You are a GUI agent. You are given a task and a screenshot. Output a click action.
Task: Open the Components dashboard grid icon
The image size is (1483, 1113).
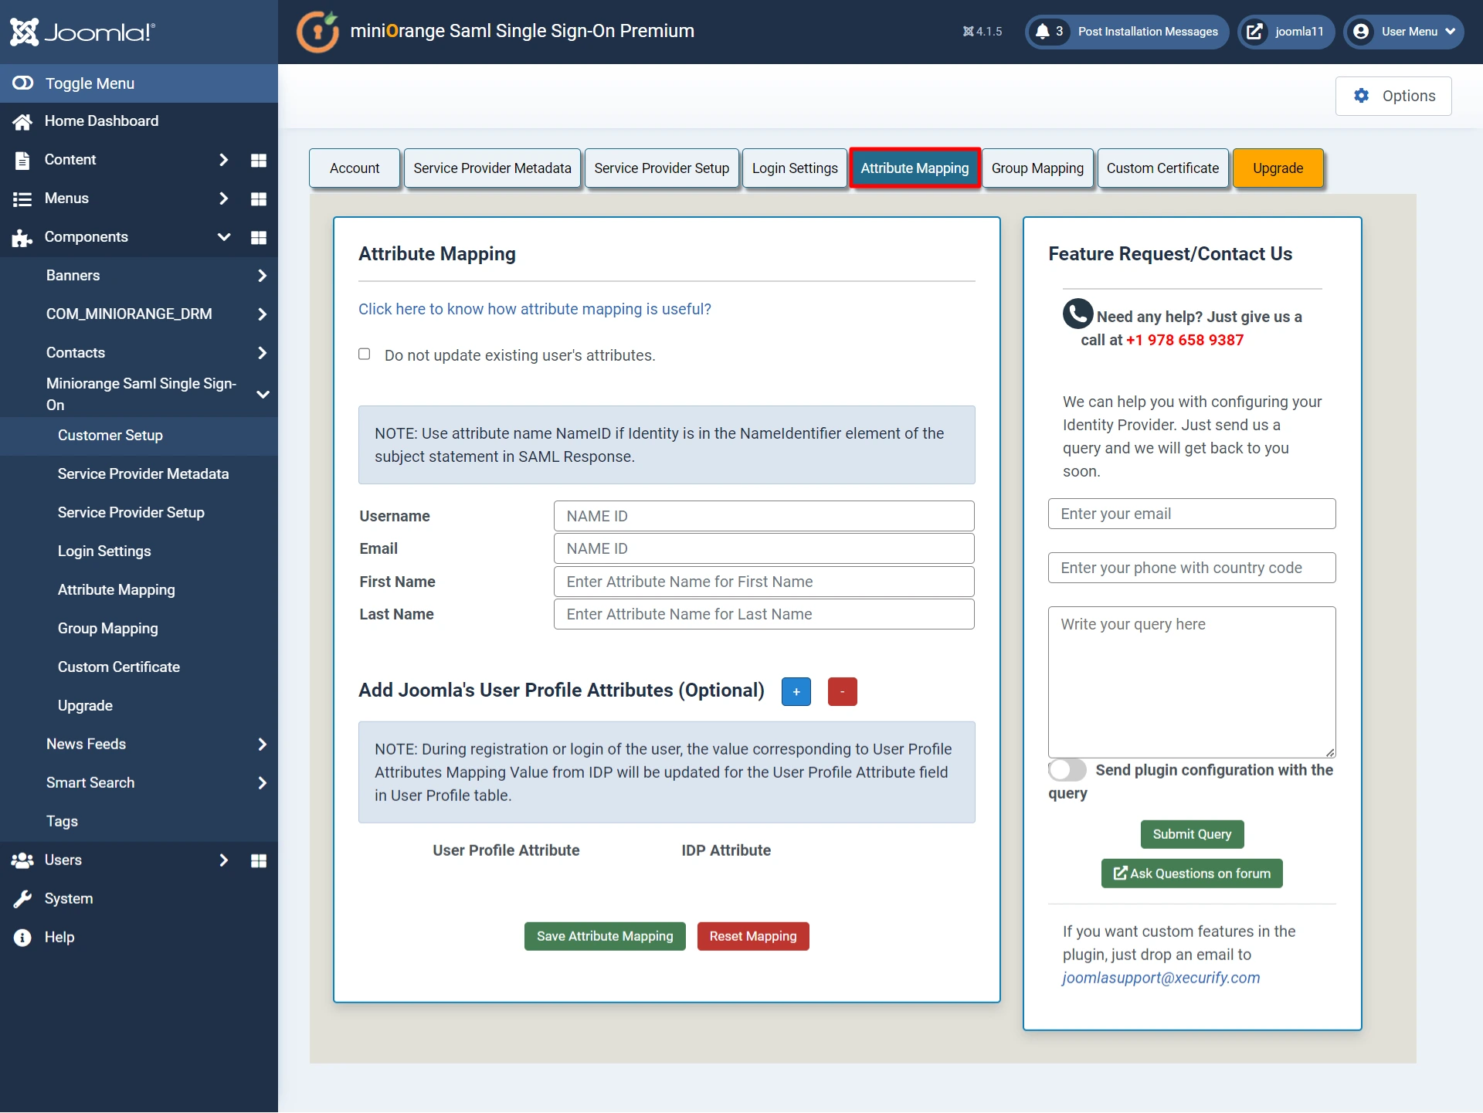pyautogui.click(x=259, y=237)
